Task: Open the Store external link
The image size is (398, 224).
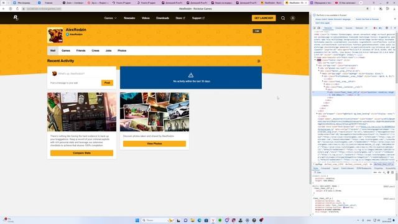Action: coord(180,18)
